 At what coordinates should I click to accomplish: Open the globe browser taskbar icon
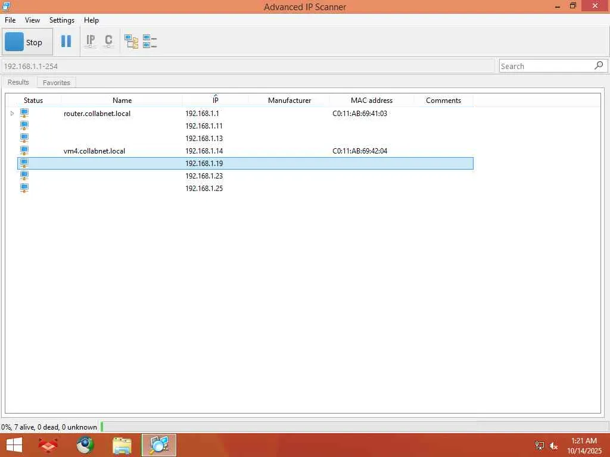click(x=85, y=445)
